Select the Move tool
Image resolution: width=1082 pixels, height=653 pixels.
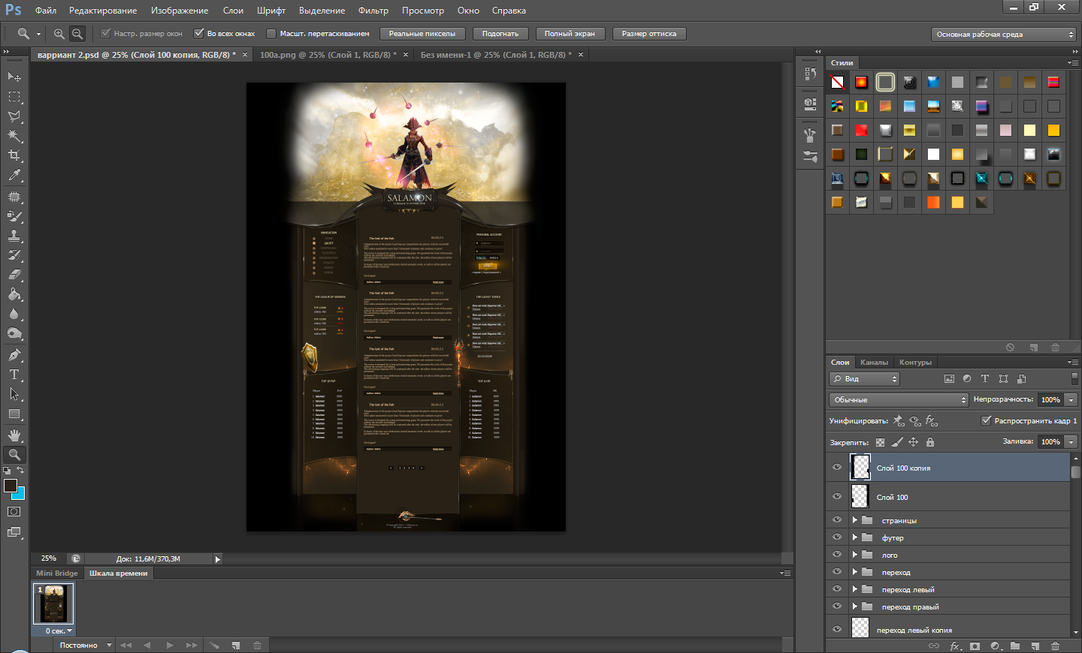click(x=14, y=77)
